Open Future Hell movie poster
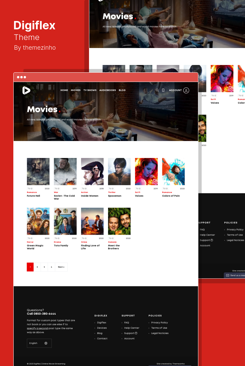The width and height of the screenshot is (245, 366). (38, 172)
